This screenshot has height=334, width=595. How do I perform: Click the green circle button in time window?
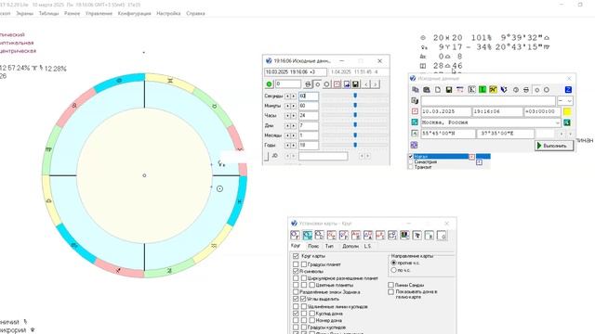tap(269, 84)
